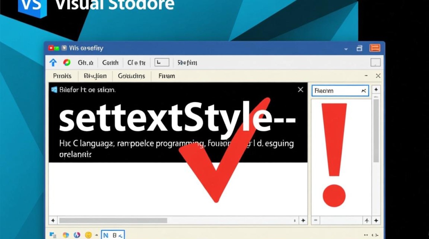Viewport: 429px width, 239px height.
Task: Click the plus button beside the 'Rechm' field
Action: [376, 90]
